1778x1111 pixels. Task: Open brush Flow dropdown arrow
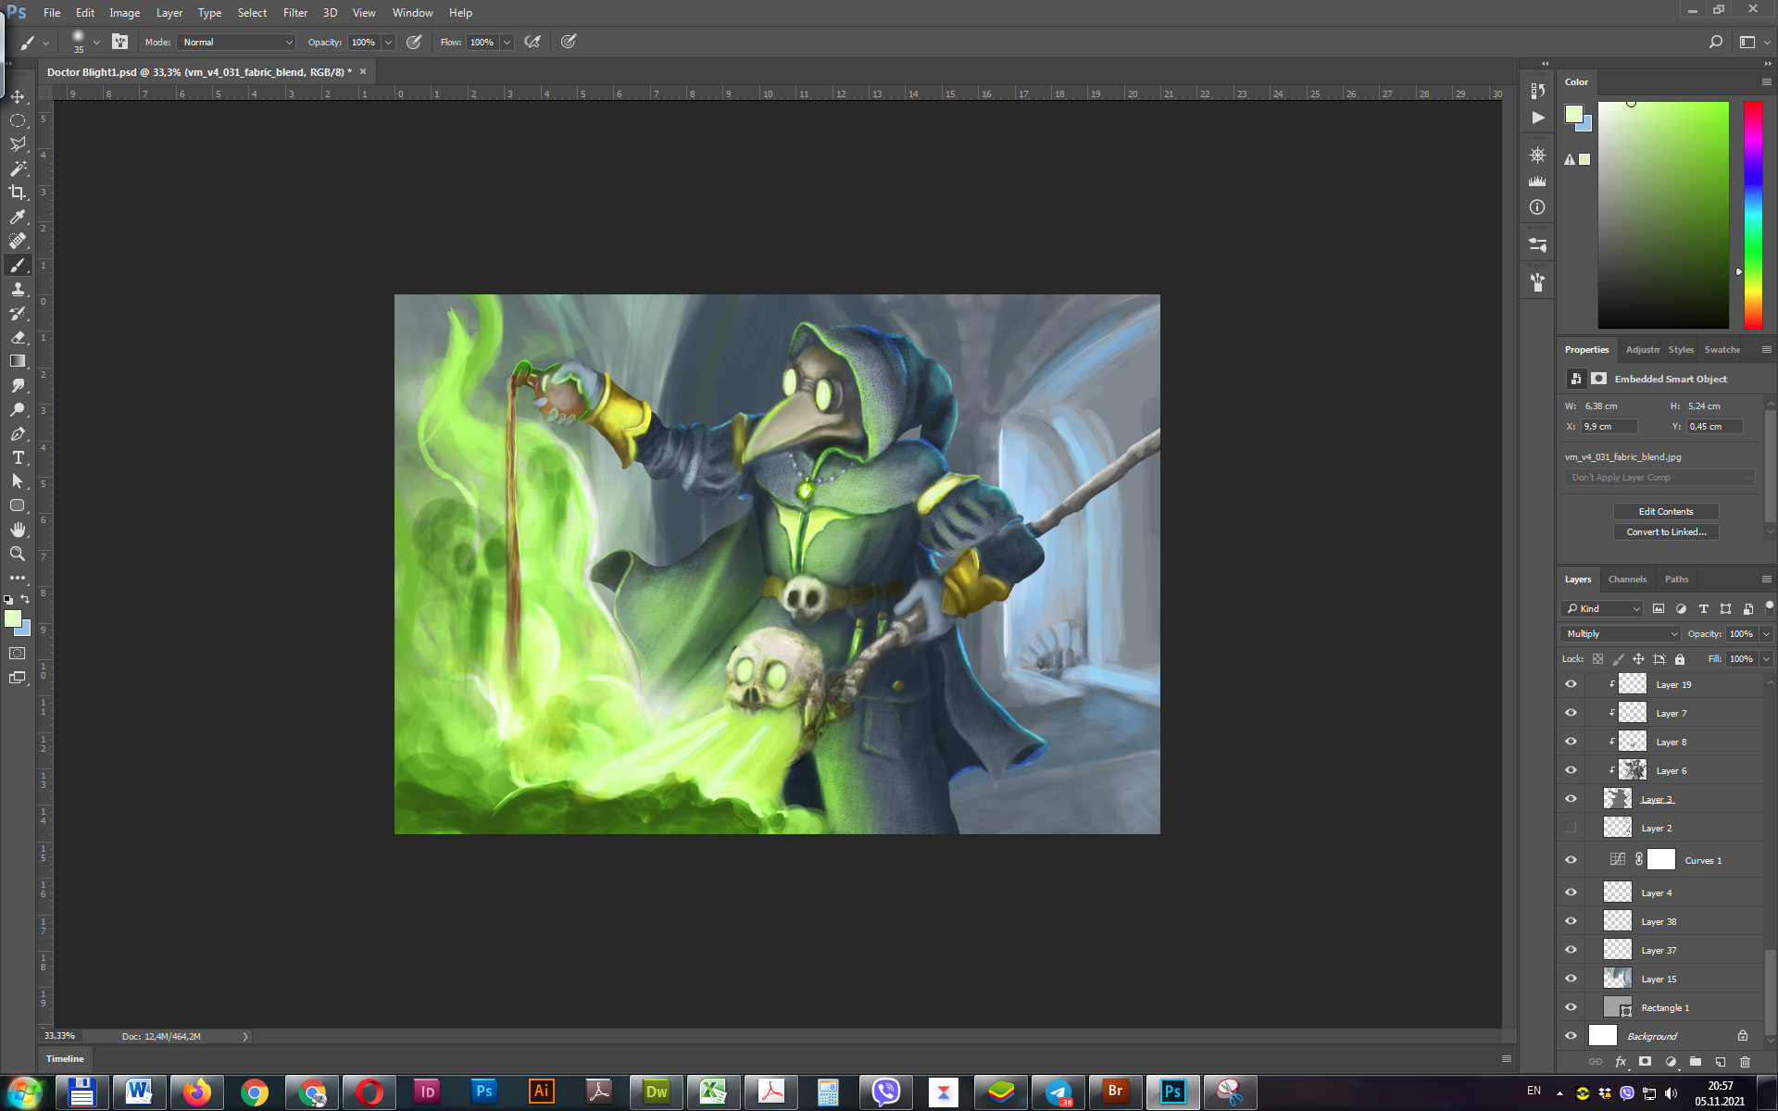click(507, 42)
